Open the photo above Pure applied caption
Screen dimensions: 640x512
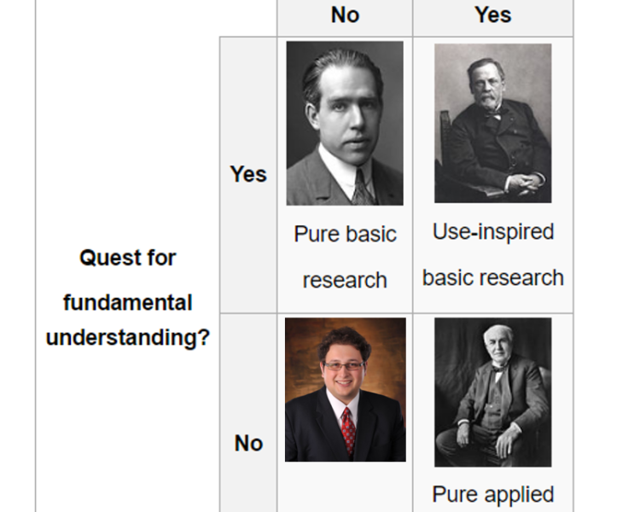(492, 392)
